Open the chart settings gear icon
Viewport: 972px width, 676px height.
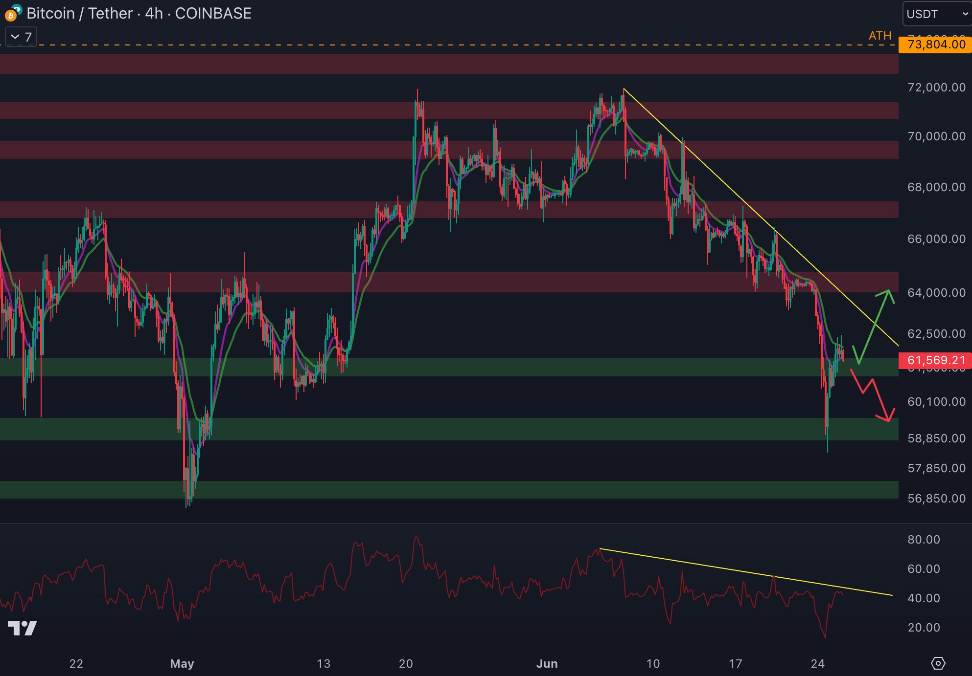[x=938, y=663]
